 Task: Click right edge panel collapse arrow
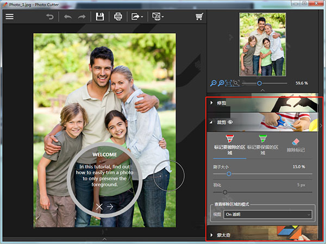[321, 126]
